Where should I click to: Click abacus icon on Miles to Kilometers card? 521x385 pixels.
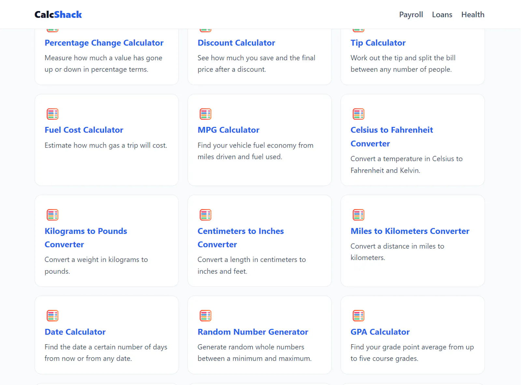pyautogui.click(x=359, y=215)
